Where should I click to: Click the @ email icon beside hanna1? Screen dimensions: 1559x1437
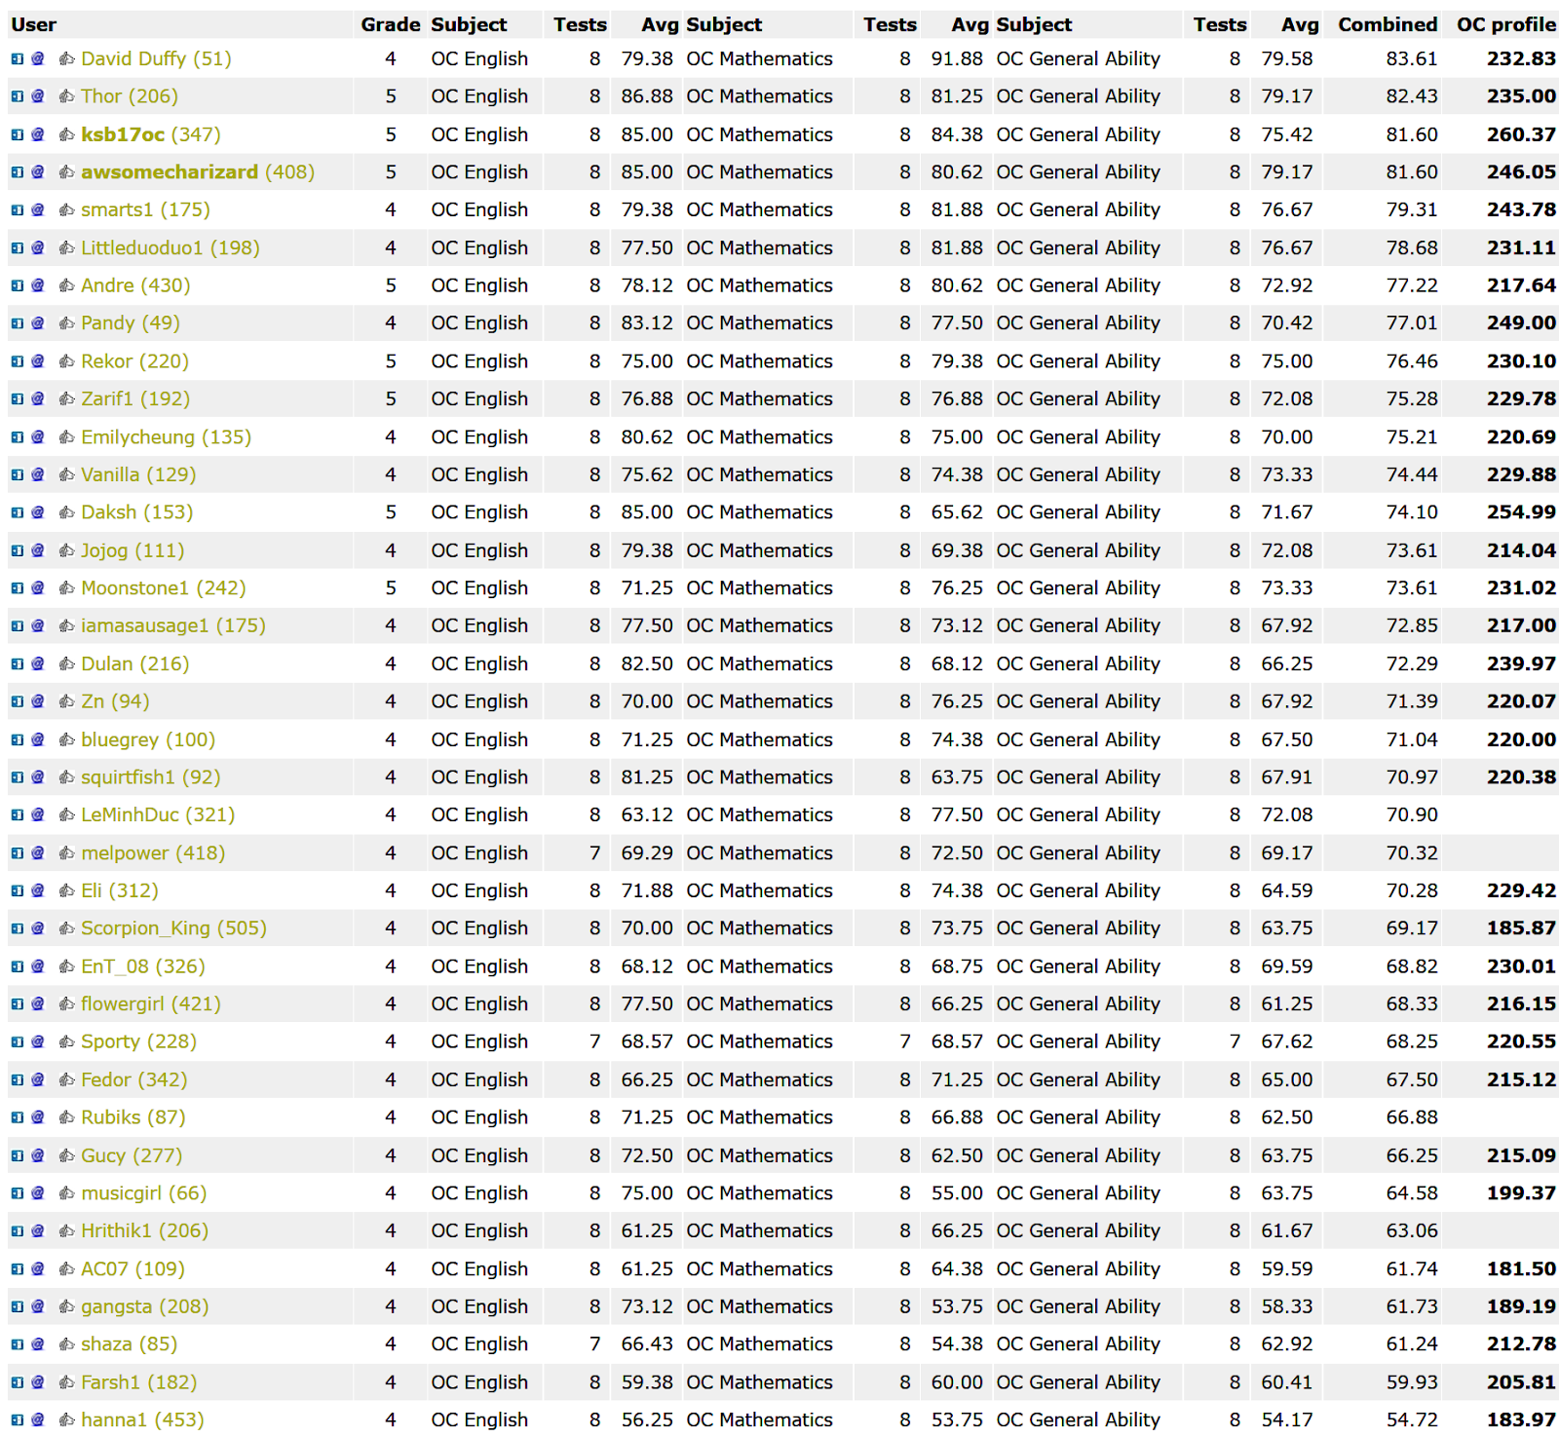(38, 1419)
